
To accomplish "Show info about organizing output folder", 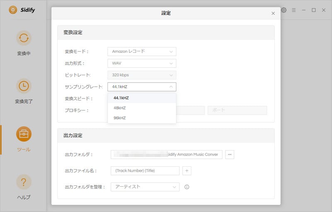I will (187, 187).
